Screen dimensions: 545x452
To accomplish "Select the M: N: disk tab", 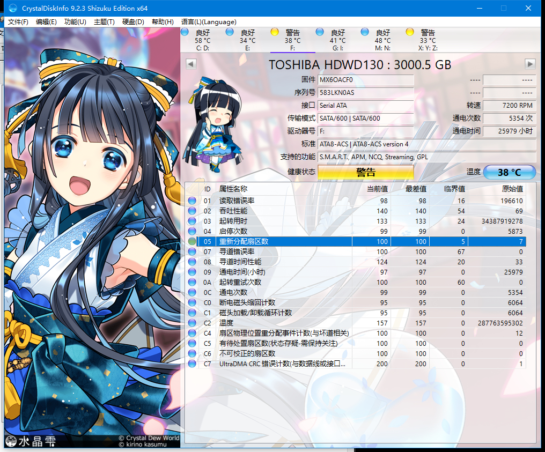I will pyautogui.click(x=382, y=40).
